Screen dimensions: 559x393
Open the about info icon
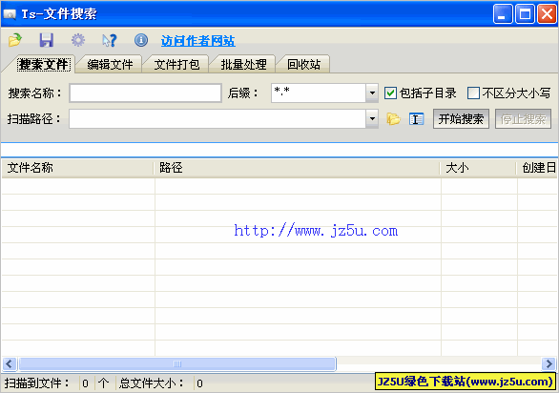141,40
